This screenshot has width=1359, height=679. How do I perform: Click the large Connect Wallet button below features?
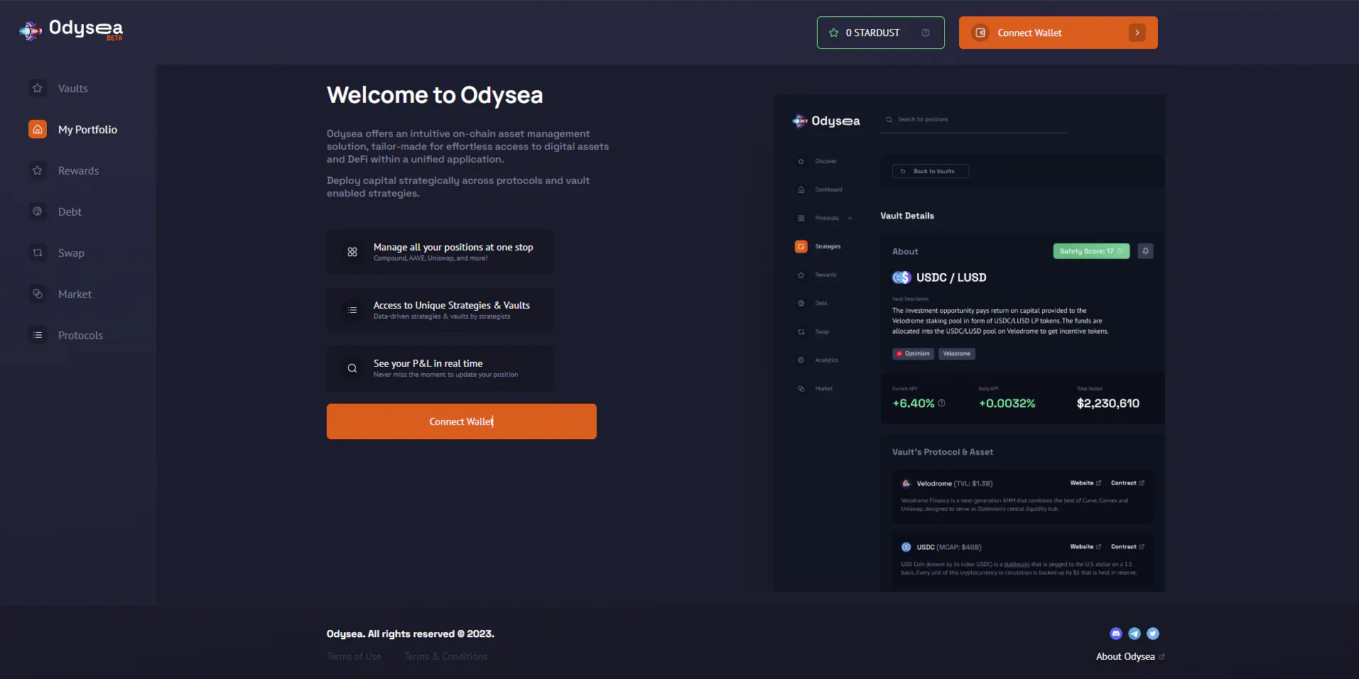(x=462, y=421)
